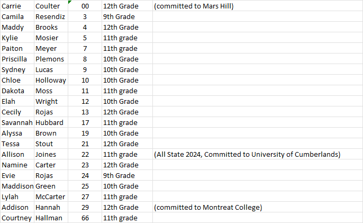Viewport: 363px width, 223px height.
Task: Click the first name cell Priscilla
Action: tap(16, 59)
